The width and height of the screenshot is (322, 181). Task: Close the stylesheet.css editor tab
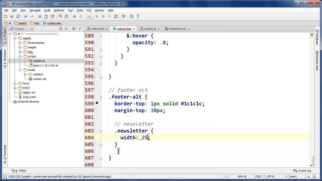click(189, 29)
